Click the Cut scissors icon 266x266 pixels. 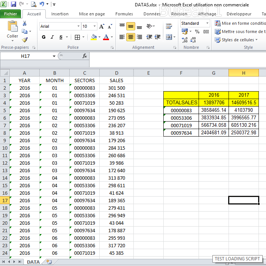pos(25,23)
